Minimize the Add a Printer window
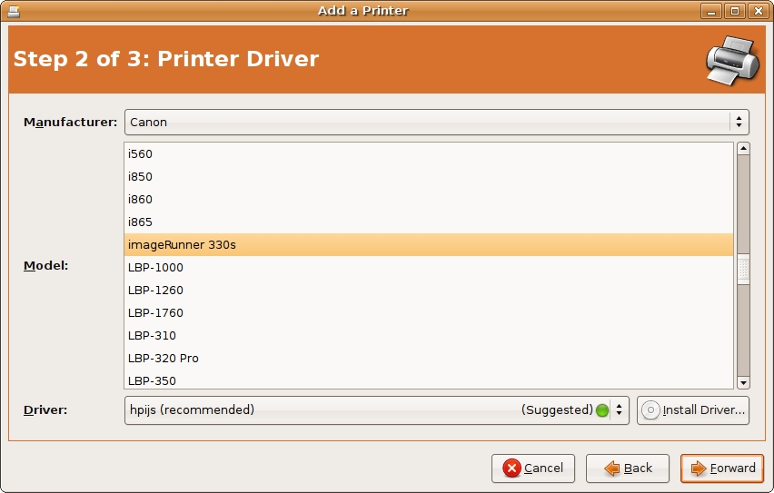The height and width of the screenshot is (493, 774). click(x=711, y=11)
